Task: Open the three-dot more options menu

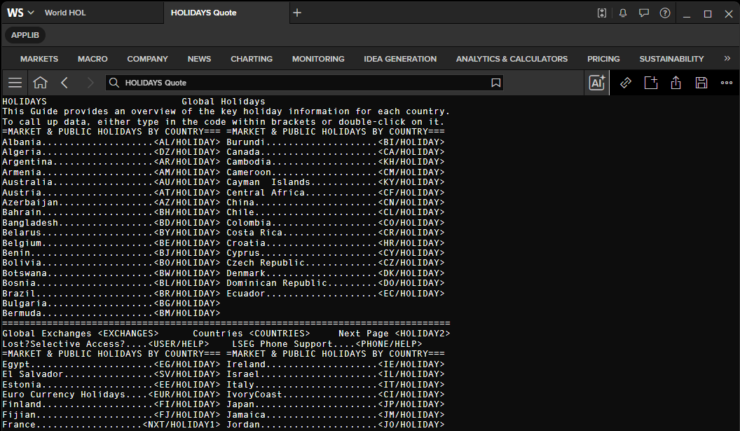Action: click(x=726, y=83)
